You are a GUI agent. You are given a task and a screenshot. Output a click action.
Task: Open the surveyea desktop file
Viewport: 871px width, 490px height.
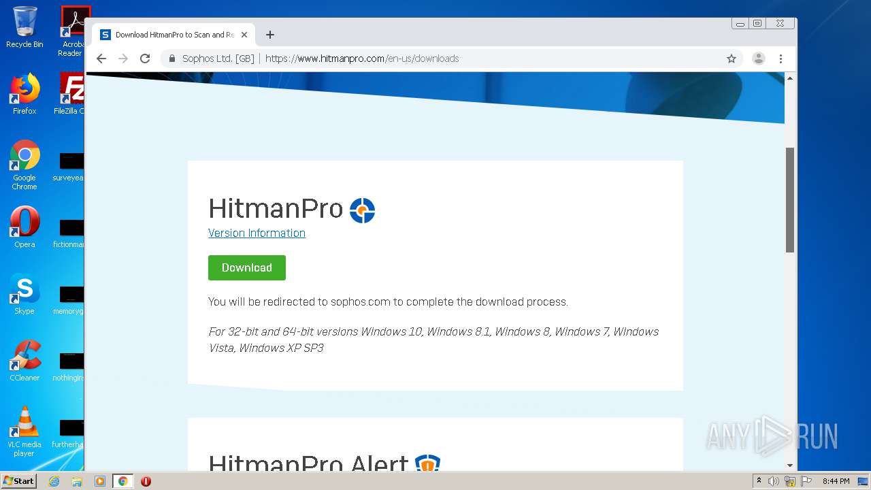tap(69, 167)
